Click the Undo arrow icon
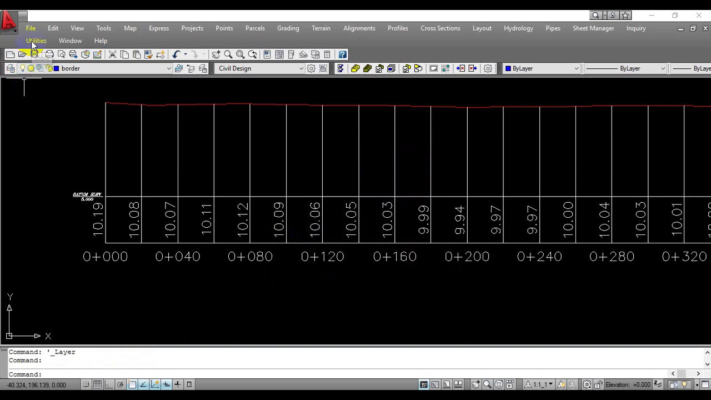 click(x=176, y=54)
